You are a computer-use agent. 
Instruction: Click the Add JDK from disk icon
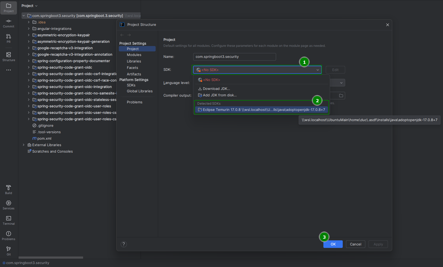(200, 95)
